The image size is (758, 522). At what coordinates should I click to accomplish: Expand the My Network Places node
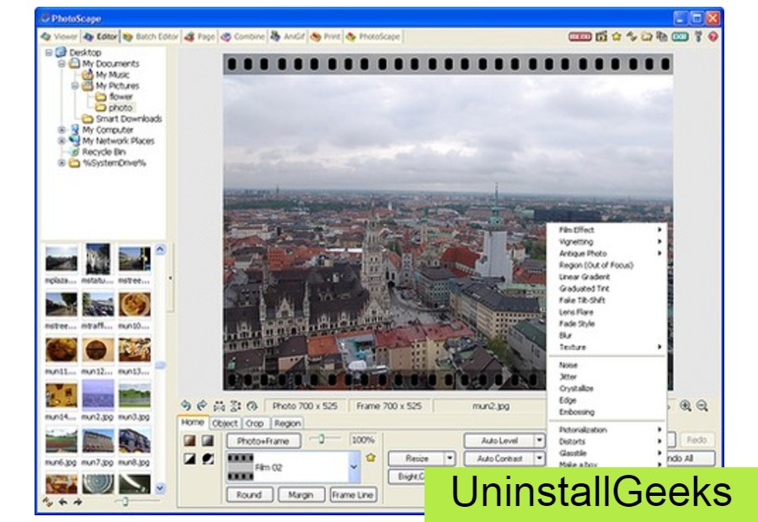[61, 141]
